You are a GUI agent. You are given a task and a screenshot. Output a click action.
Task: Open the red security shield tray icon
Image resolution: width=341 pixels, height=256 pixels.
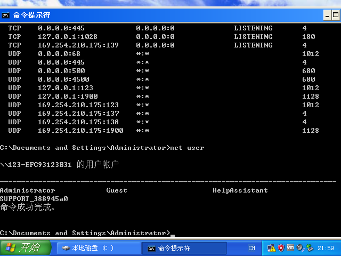(281, 248)
